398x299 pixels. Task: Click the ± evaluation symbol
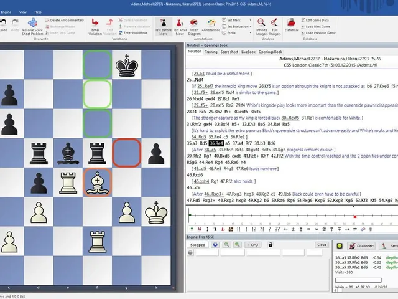click(293, 229)
